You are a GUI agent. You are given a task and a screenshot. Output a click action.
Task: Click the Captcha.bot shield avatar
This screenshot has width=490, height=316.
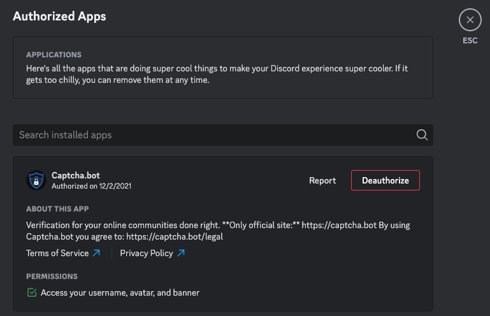(36, 180)
